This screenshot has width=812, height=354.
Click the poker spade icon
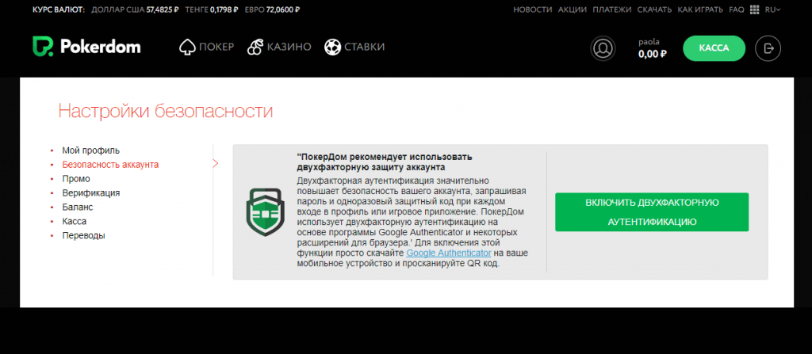(x=188, y=47)
